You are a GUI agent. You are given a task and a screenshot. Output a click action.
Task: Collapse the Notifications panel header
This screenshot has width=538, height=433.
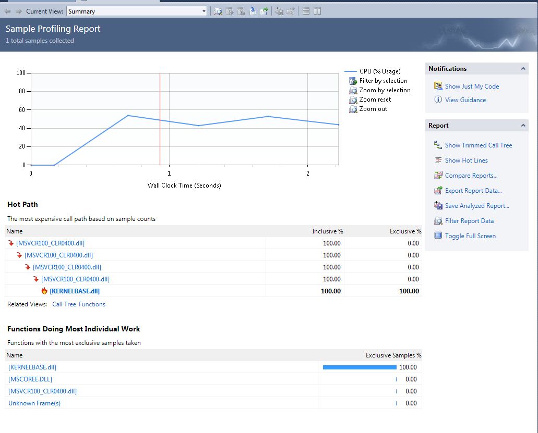click(523, 68)
